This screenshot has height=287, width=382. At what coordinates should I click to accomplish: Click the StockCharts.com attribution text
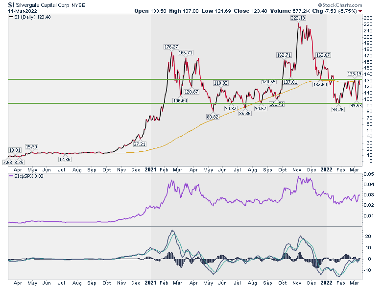pos(340,5)
